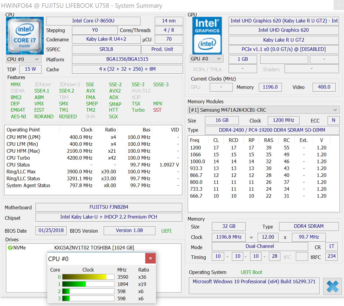
Task: Select the 933.3 frequency timing row
Action: click(x=263, y=168)
